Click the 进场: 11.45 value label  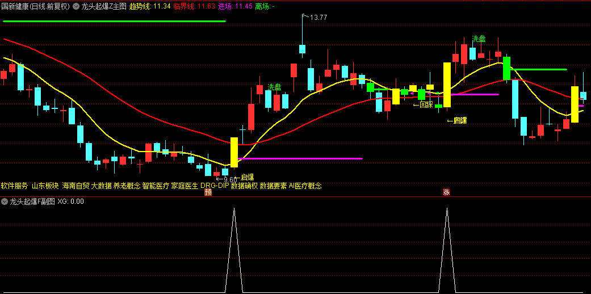click(x=236, y=6)
